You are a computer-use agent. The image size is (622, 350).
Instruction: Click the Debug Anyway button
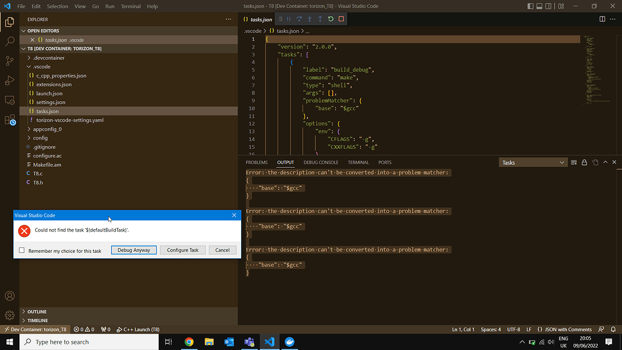(x=134, y=250)
